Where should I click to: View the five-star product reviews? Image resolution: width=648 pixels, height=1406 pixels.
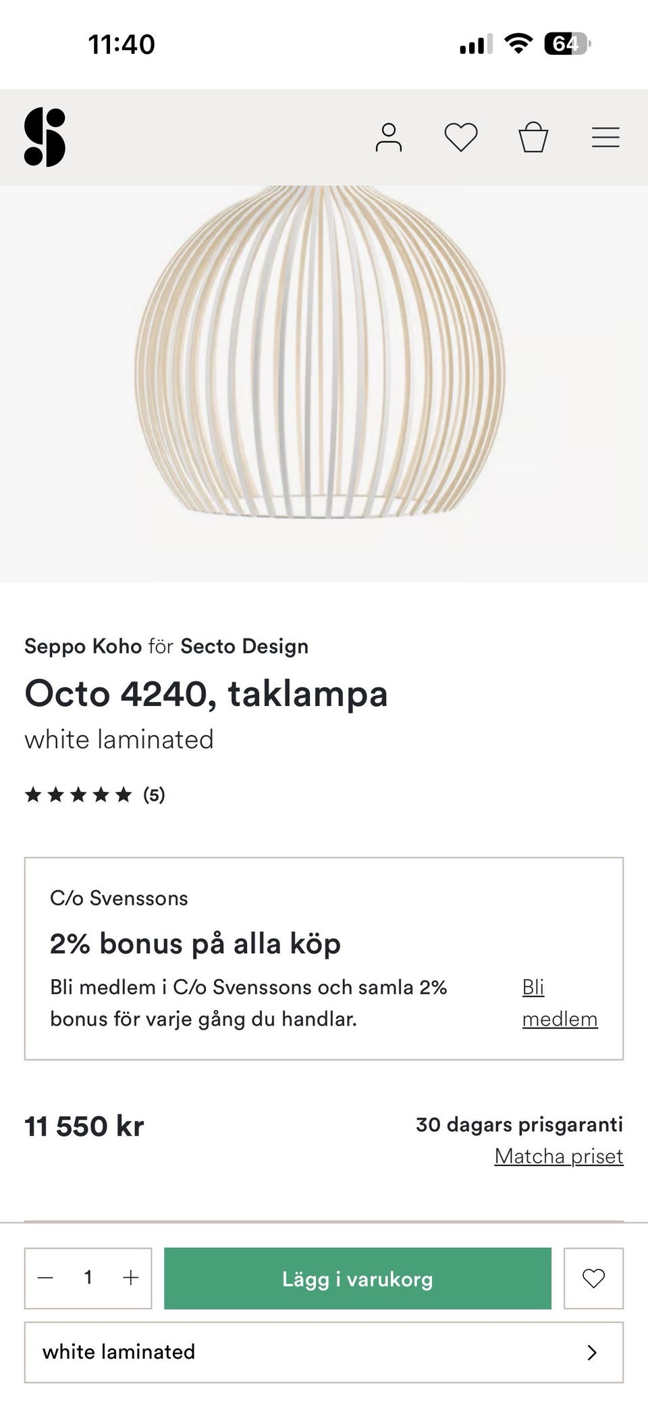pos(94,795)
